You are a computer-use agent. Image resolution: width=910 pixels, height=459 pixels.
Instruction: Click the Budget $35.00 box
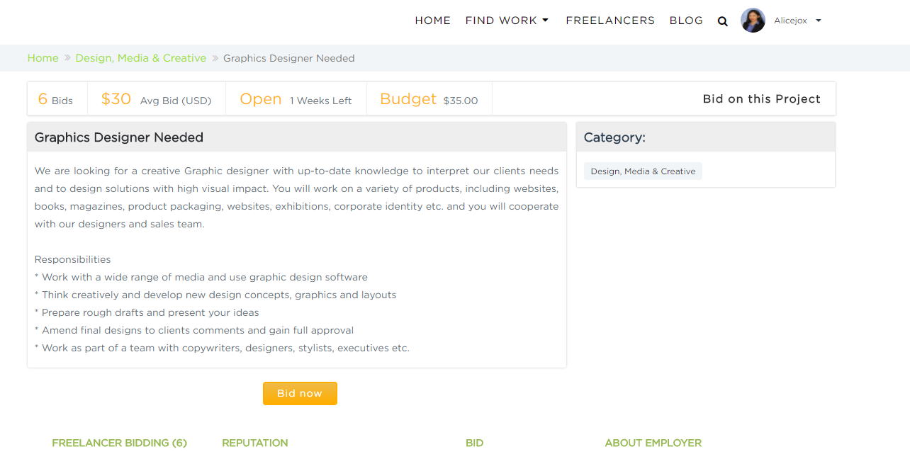pos(429,99)
